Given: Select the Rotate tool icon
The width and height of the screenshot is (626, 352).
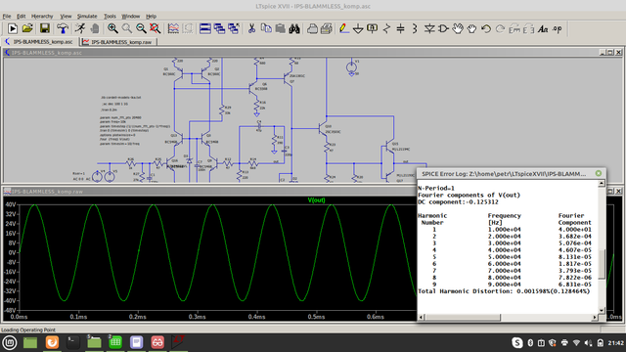Looking at the screenshot, I should (514, 28).
